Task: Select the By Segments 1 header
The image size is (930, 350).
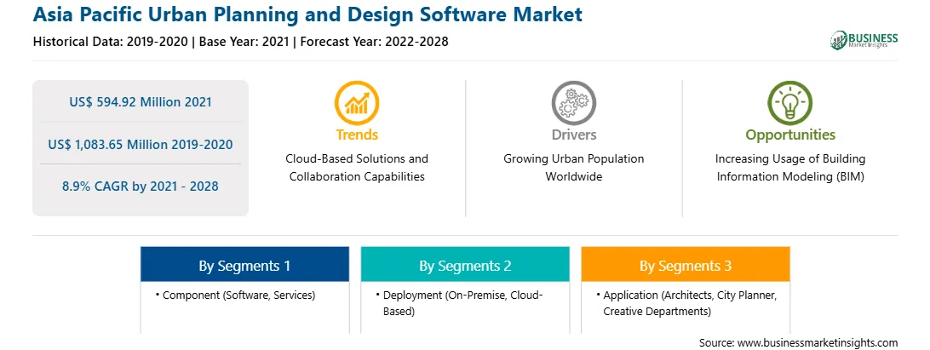Action: 244,264
